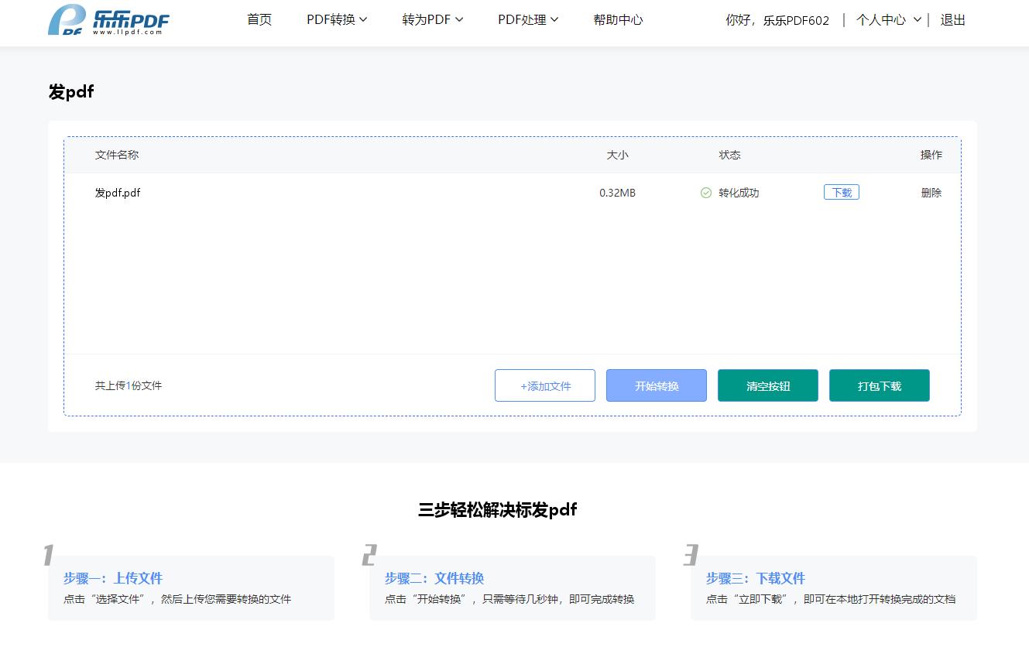Click the 开始转换 button
The image size is (1029, 654).
pos(657,385)
